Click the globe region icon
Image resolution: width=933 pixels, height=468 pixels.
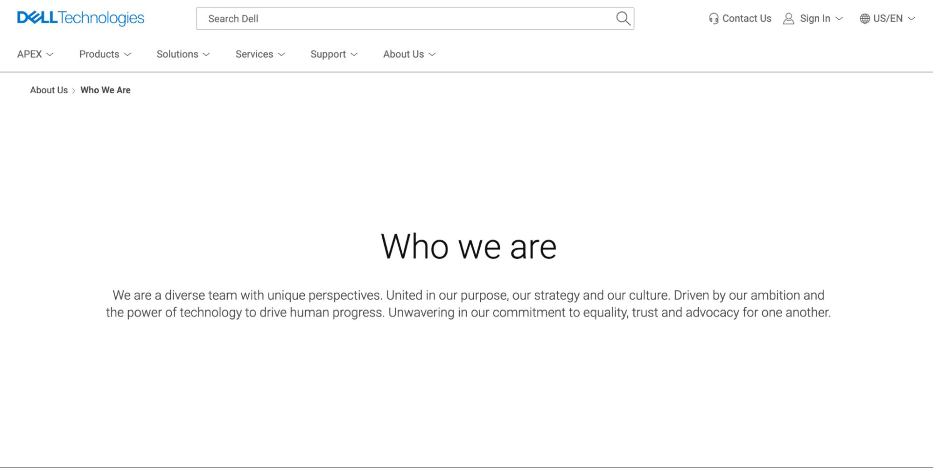[865, 19]
